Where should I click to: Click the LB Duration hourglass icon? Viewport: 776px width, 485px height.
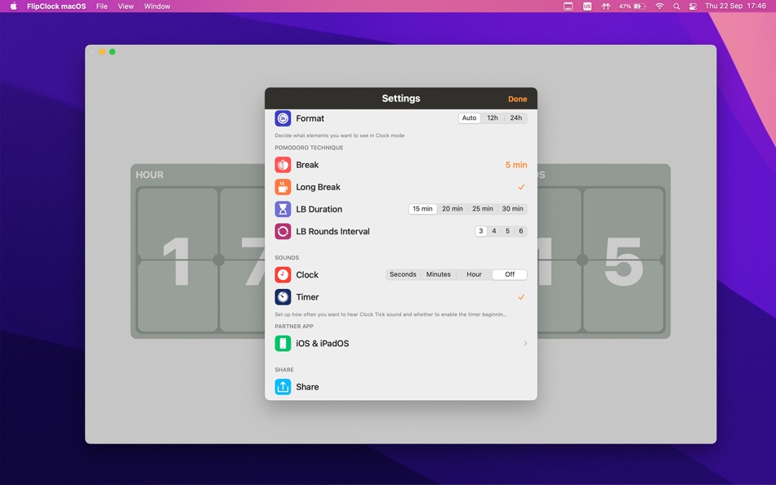(283, 209)
